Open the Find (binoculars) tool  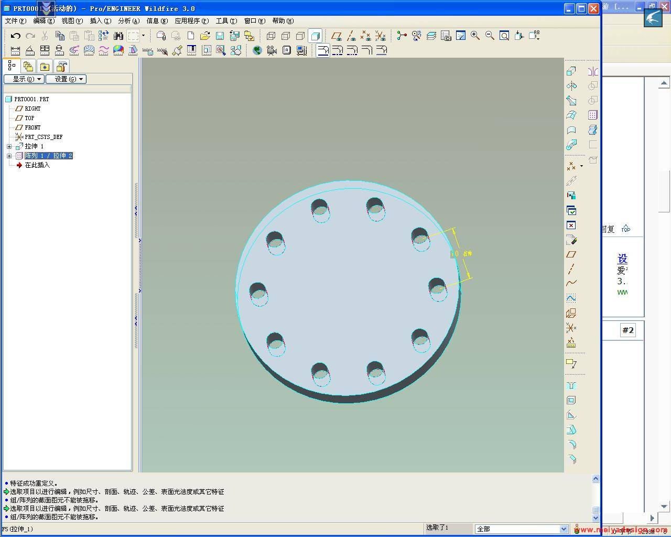[x=118, y=36]
